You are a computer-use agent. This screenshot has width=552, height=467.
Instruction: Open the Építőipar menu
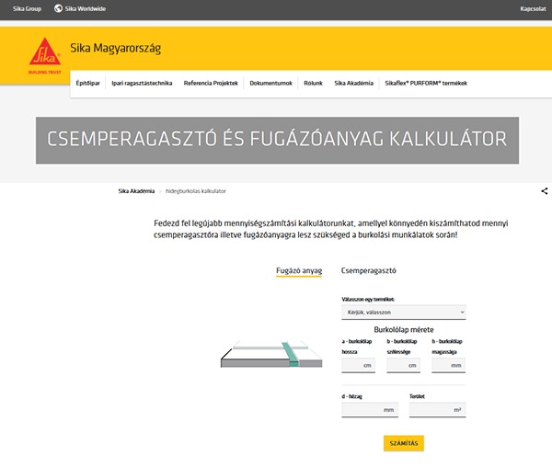click(x=88, y=84)
